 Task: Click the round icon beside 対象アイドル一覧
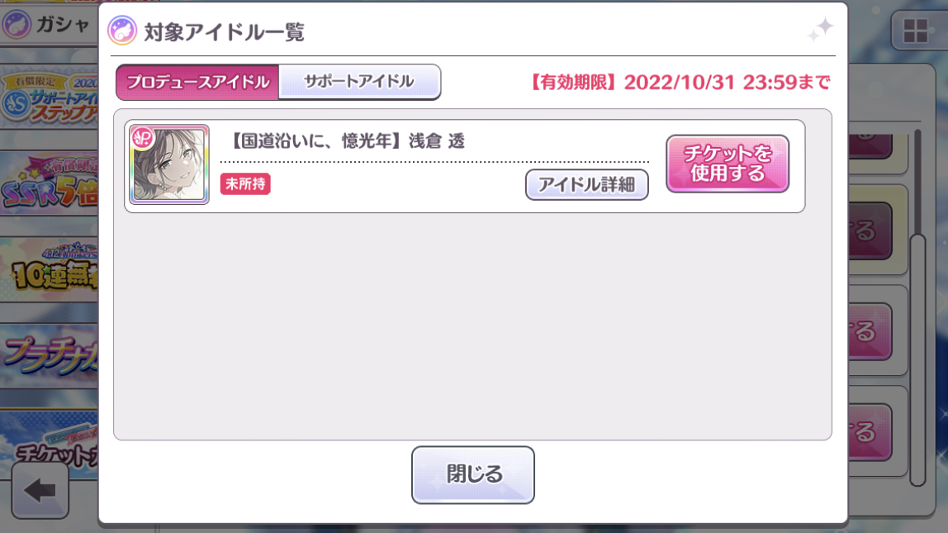click(122, 31)
